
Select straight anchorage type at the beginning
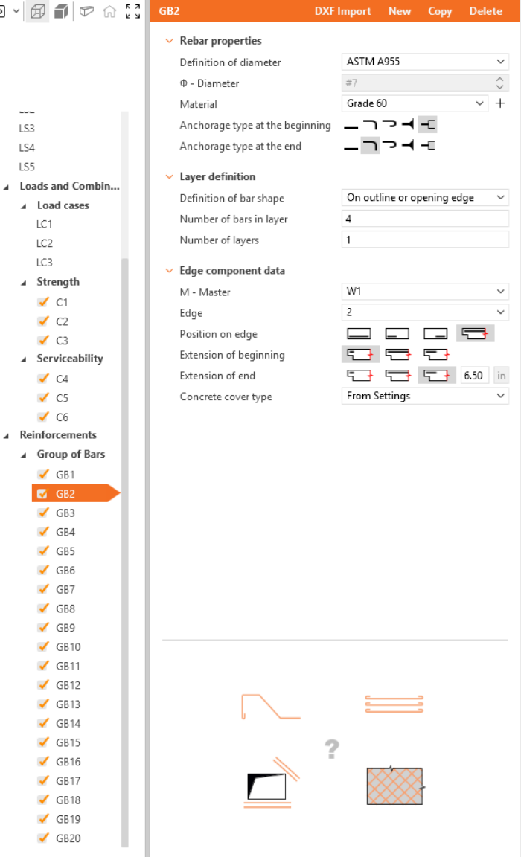tap(351, 126)
